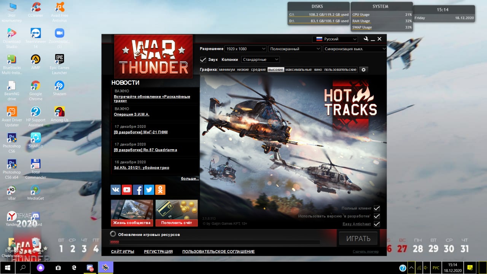Screen dimensions: 487x274
Task: Select минимум graphics preset
Action: click(x=227, y=70)
